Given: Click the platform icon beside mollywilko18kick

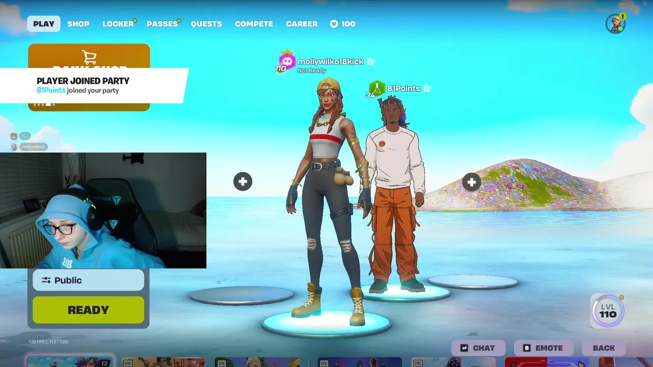Looking at the screenshot, I should pos(371,62).
